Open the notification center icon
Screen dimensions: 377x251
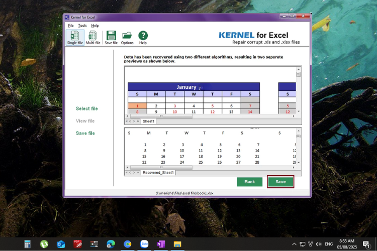(x=366, y=244)
